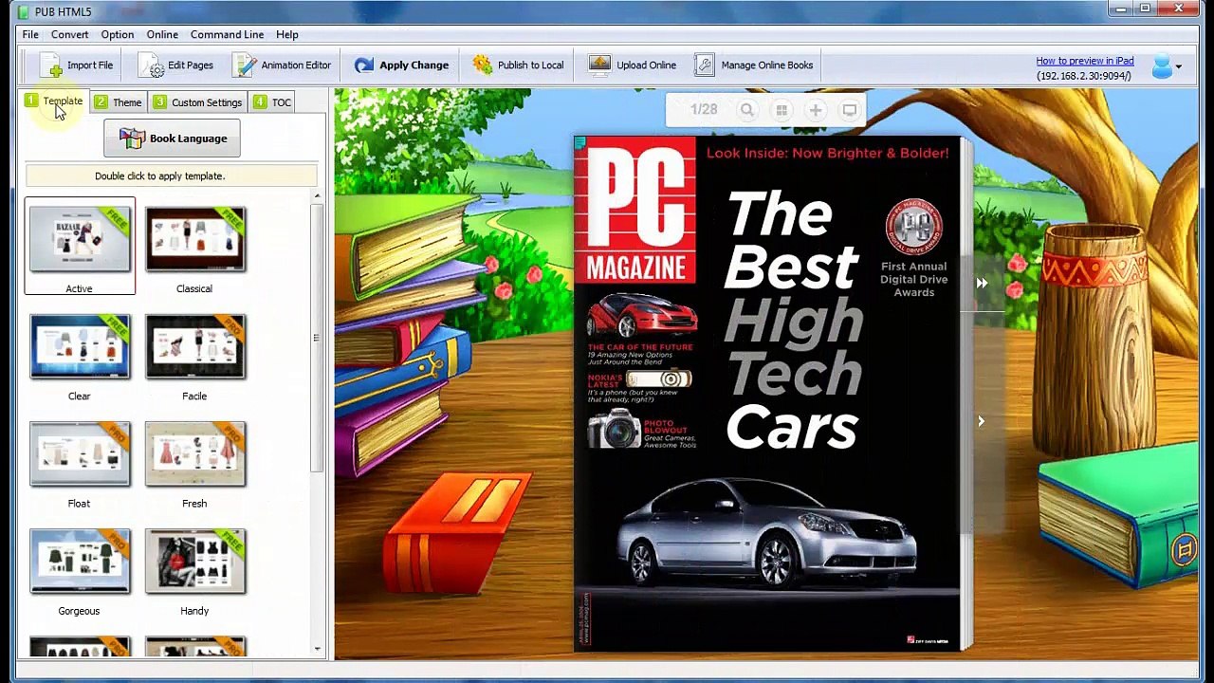Switch to the Theme tab
The width and height of the screenshot is (1214, 683).
(x=119, y=102)
